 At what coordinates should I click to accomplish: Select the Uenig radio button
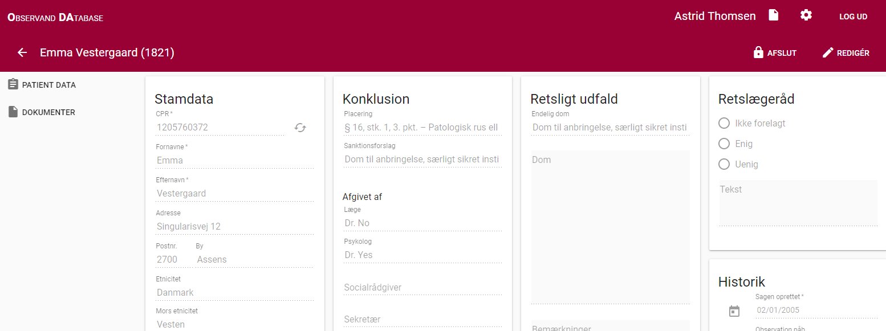point(724,164)
